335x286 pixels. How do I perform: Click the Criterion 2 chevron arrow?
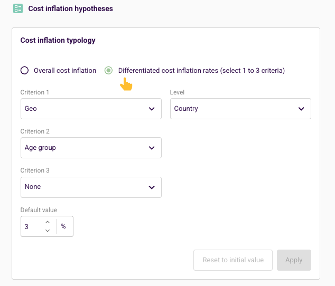(x=152, y=148)
